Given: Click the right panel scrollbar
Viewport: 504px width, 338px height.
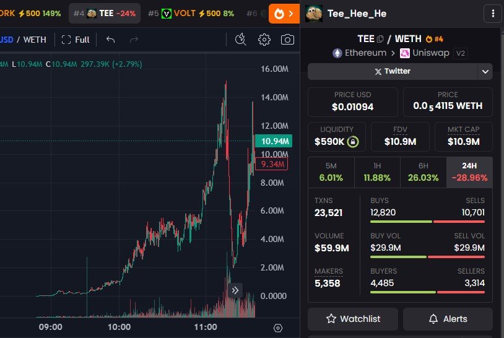Looking at the screenshot, I should pos(502,183).
